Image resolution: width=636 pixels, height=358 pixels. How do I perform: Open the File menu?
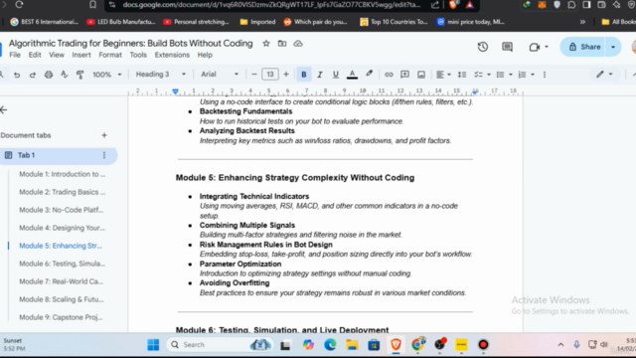coord(15,55)
